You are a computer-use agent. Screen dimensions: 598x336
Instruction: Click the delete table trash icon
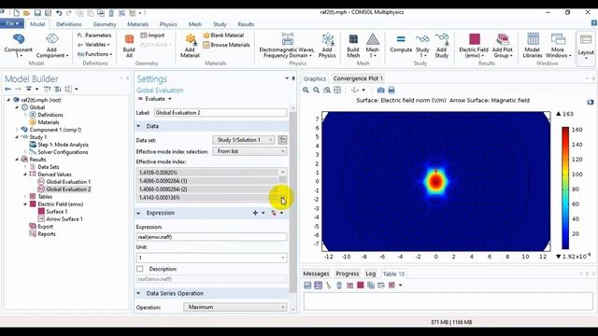339,285
